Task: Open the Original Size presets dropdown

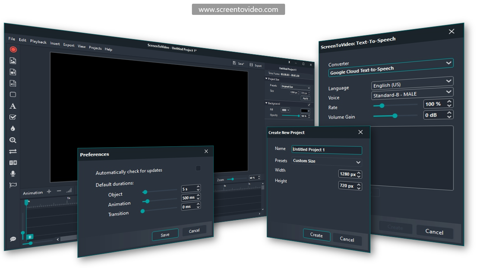Action: 296,87
